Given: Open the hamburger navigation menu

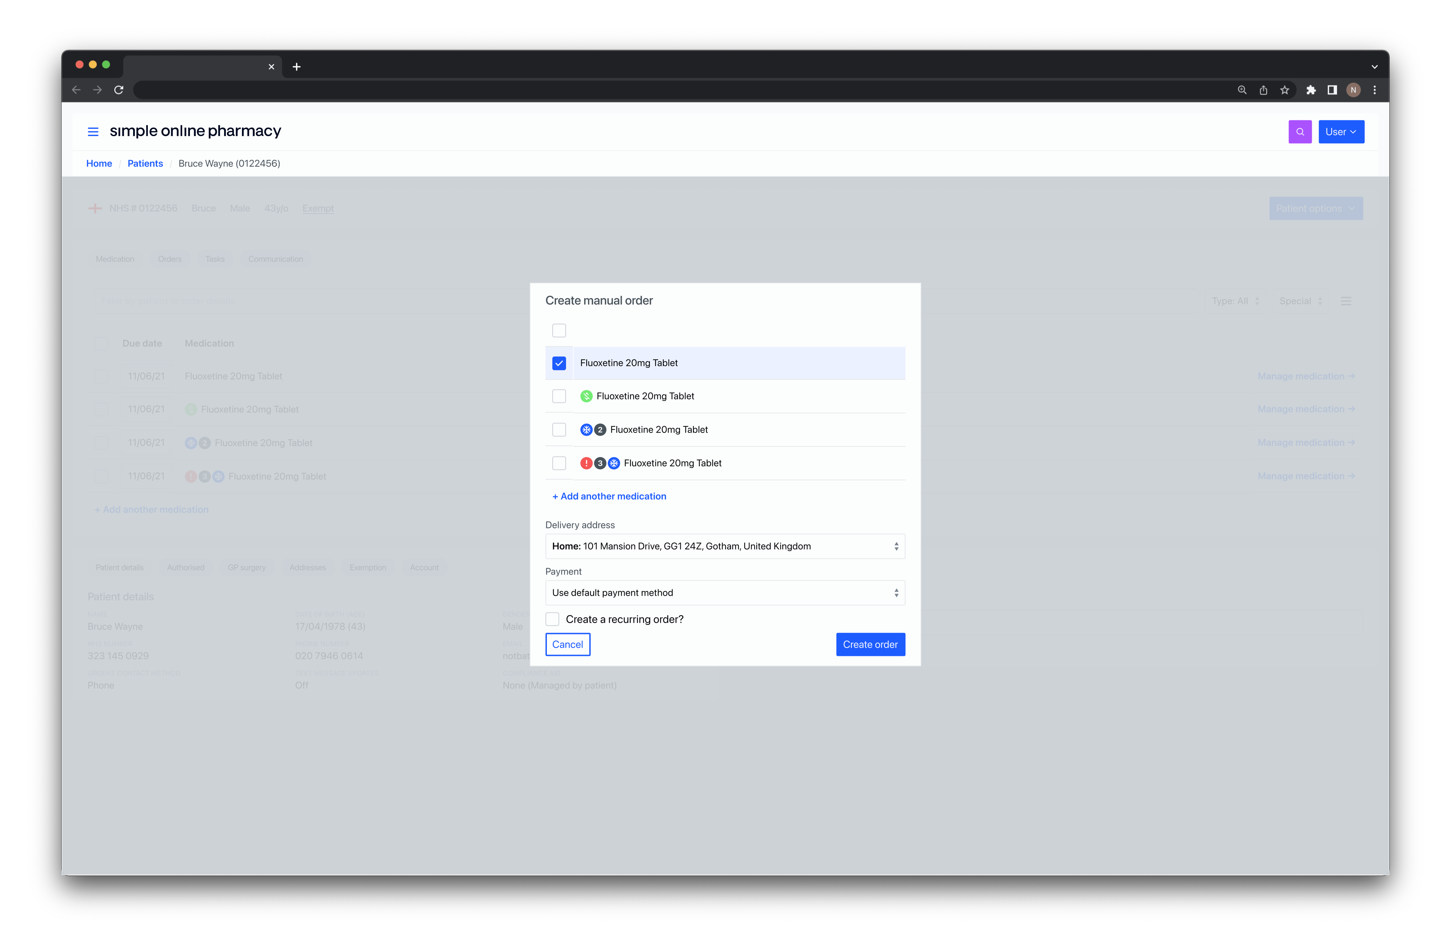Looking at the screenshot, I should 93,132.
